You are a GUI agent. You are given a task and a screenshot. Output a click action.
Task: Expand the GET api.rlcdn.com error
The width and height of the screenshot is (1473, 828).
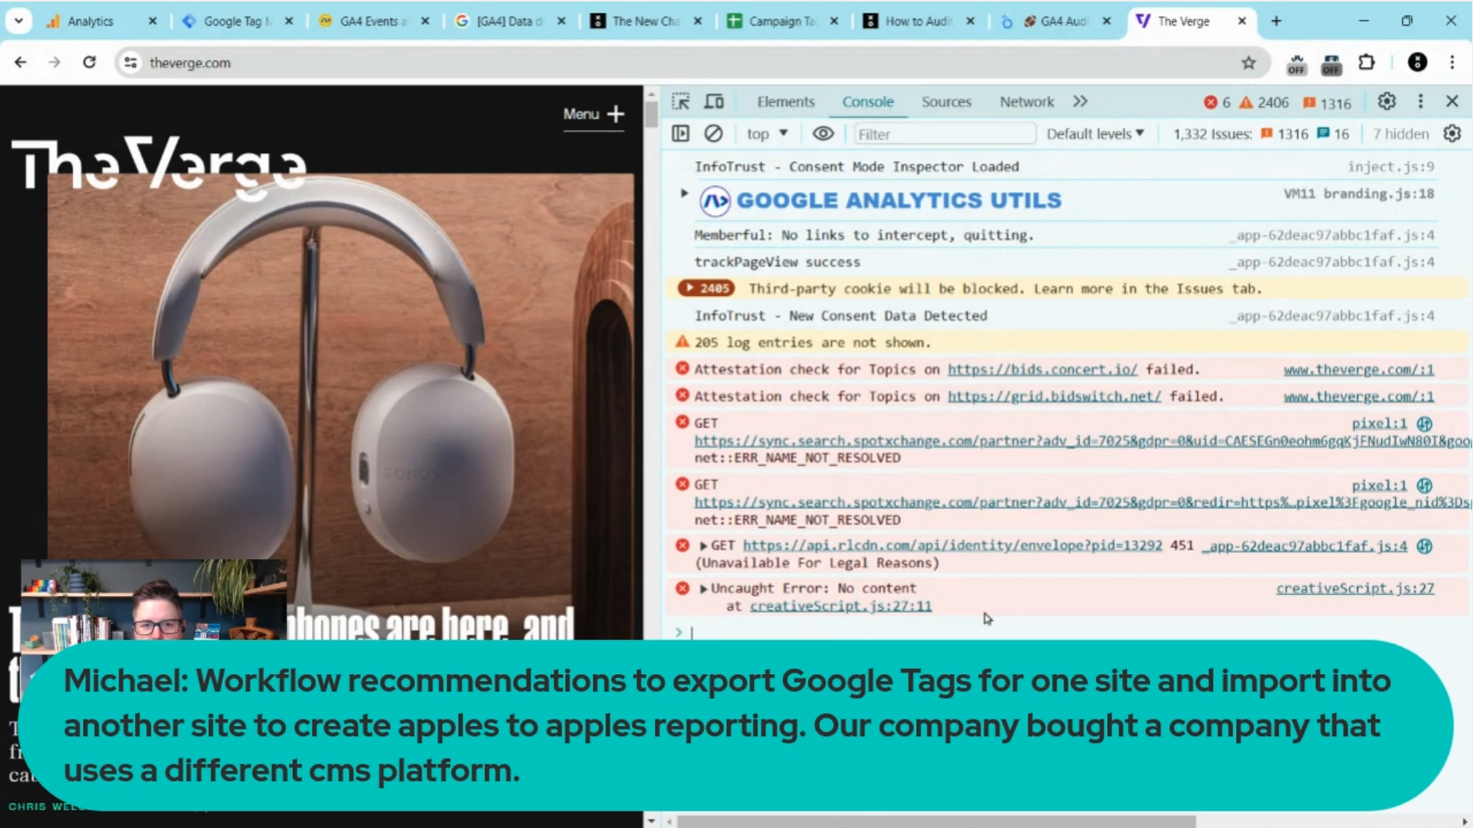click(703, 546)
